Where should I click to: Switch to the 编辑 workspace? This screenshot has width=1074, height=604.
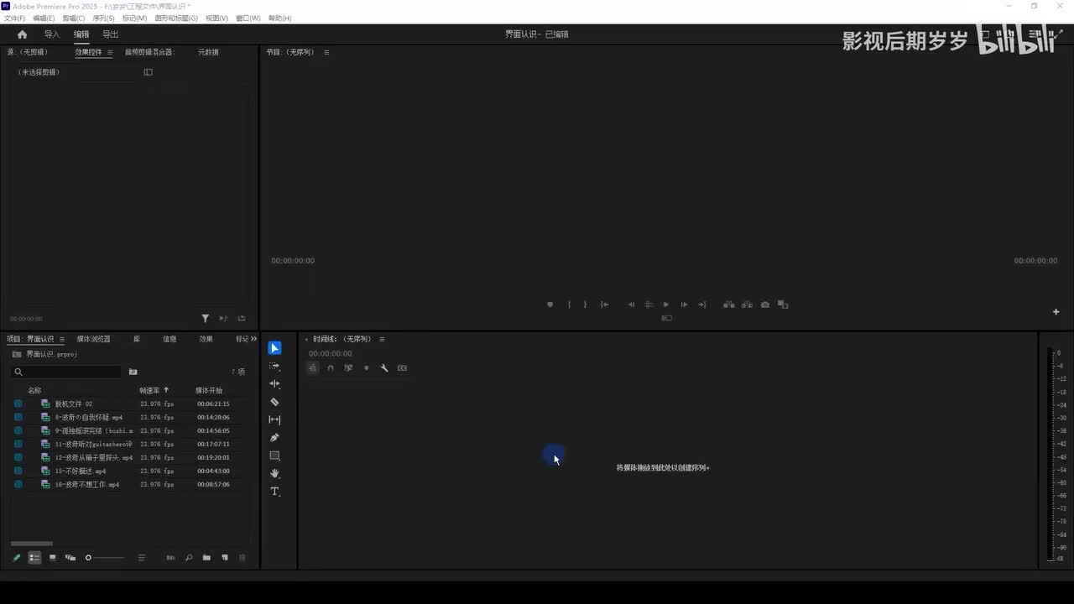81,34
